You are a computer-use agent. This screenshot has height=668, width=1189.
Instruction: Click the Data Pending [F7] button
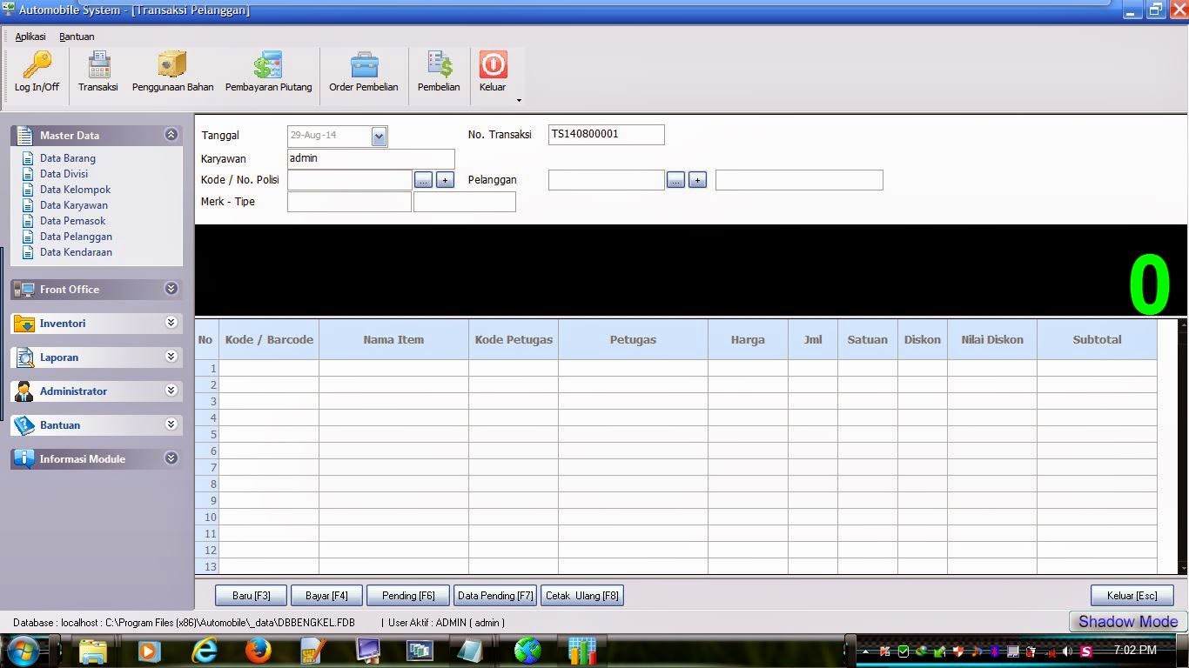(495, 596)
